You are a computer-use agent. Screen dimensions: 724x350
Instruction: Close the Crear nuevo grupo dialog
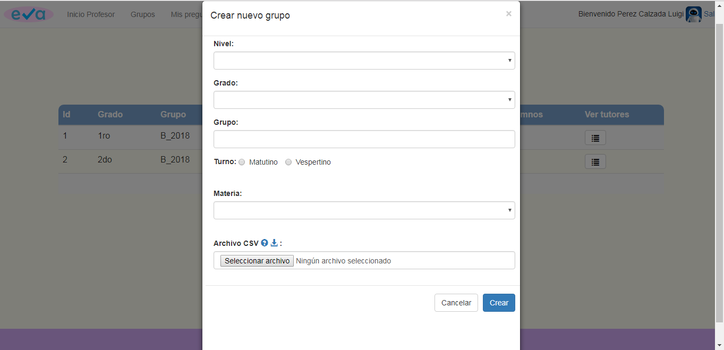[x=508, y=14]
